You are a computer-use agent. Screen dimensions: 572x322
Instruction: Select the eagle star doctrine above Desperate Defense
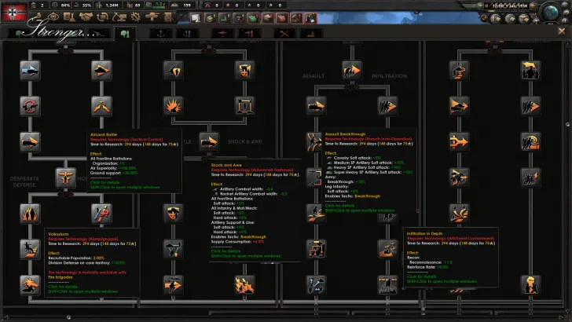pyautogui.click(x=66, y=177)
